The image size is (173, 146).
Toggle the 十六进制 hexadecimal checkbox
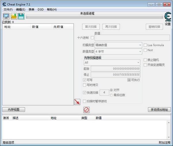[x=92, y=38]
